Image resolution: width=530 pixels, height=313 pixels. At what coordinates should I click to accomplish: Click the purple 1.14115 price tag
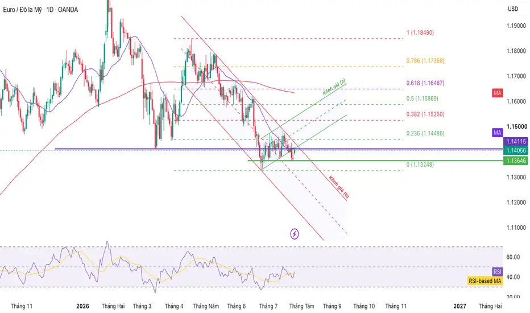(x=516, y=142)
